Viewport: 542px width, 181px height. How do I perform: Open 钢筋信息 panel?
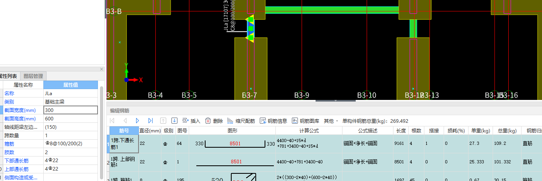(273, 121)
